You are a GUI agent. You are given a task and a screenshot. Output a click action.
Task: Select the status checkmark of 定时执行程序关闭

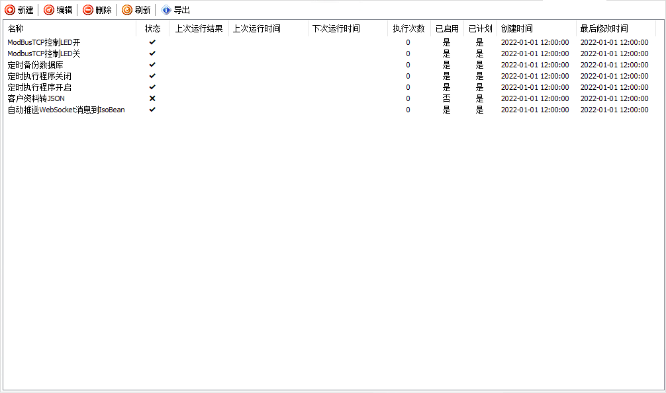(x=152, y=76)
